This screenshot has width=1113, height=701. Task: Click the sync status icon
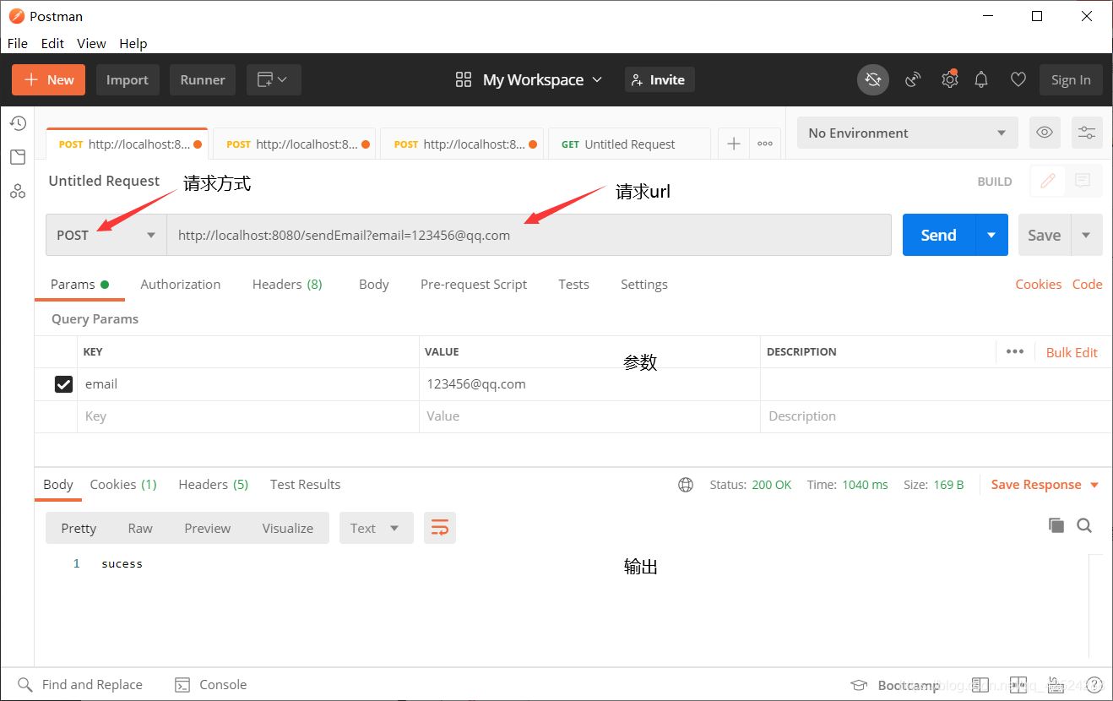[873, 80]
